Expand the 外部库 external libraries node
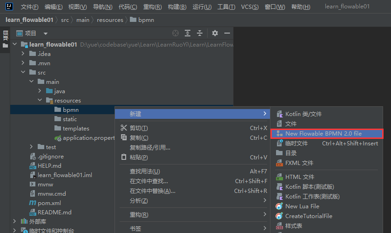Image resolution: width=391 pixels, height=233 pixels. (x=14, y=221)
